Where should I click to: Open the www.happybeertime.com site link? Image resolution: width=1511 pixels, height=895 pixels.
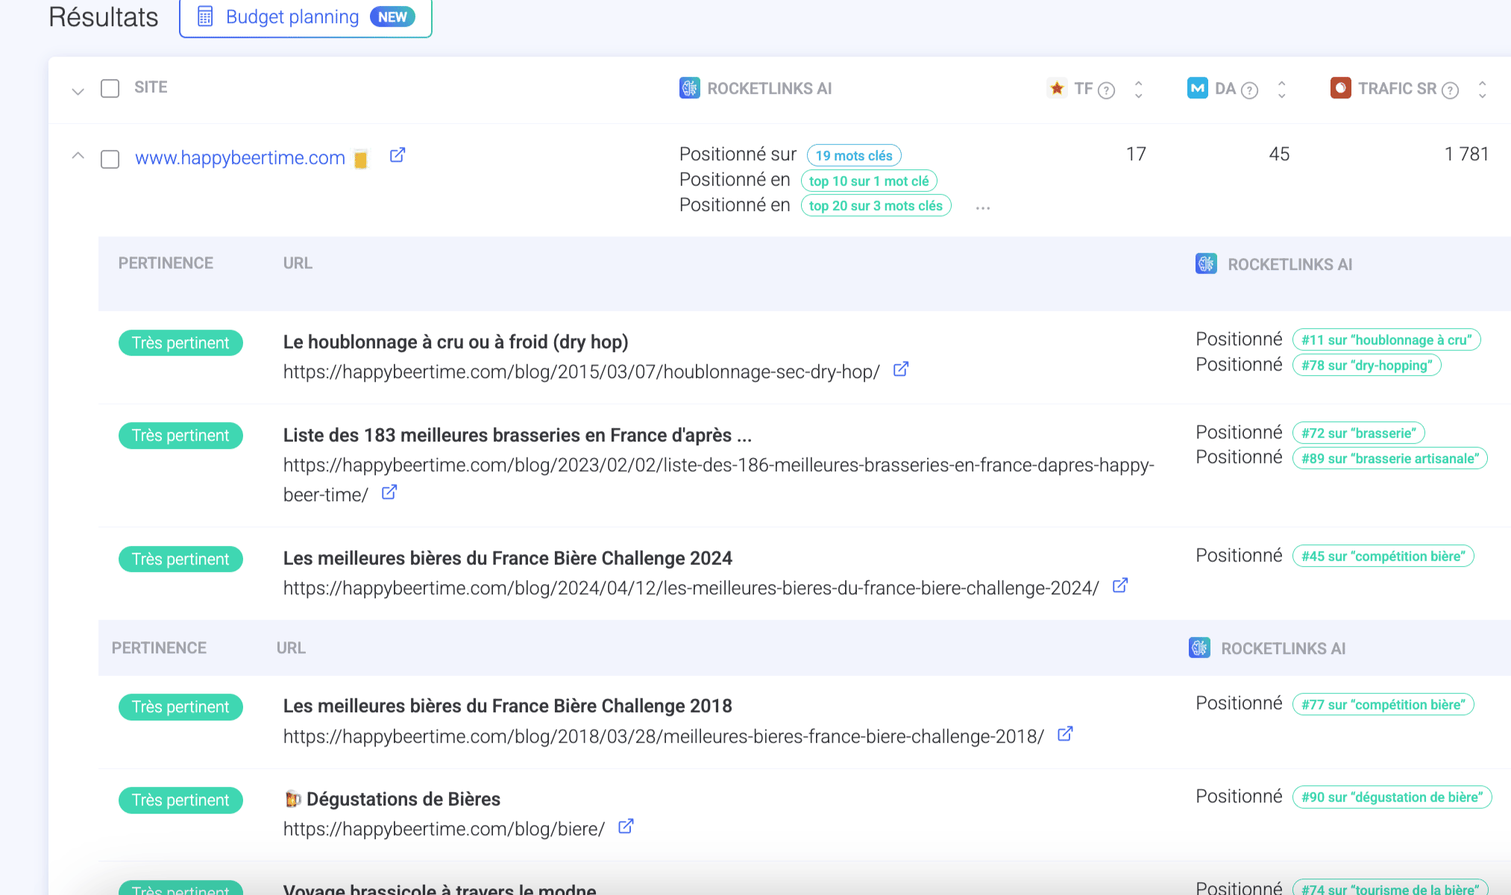click(x=240, y=158)
